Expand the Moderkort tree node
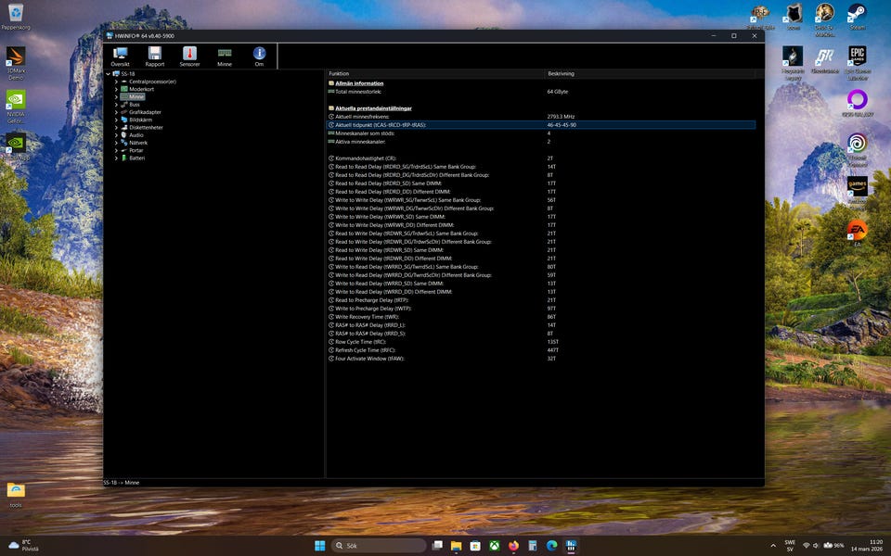This screenshot has width=891, height=556. 116,89
